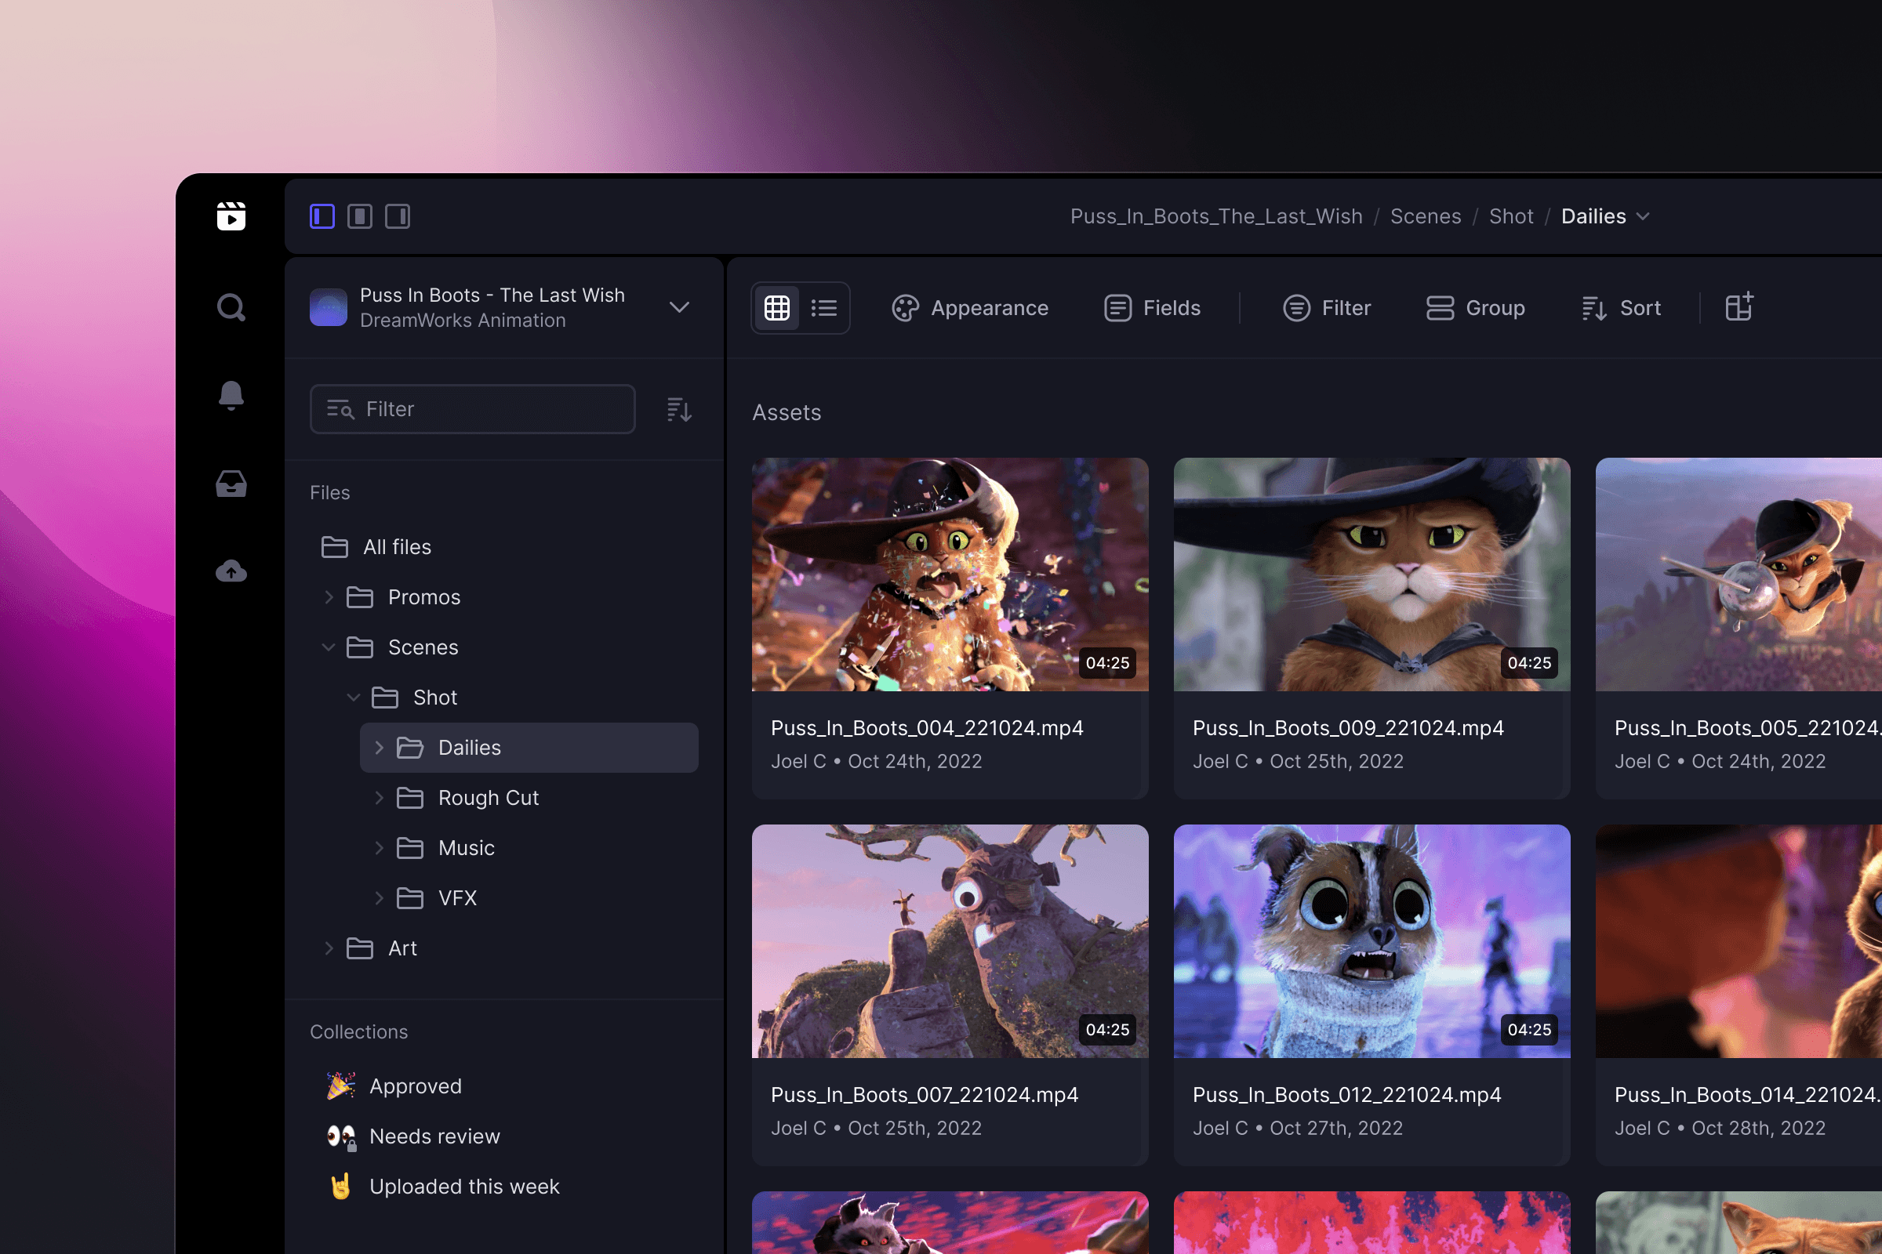Viewport: 1882px width, 1254px height.
Task: Click the cloud upload icon
Action: [x=231, y=571]
